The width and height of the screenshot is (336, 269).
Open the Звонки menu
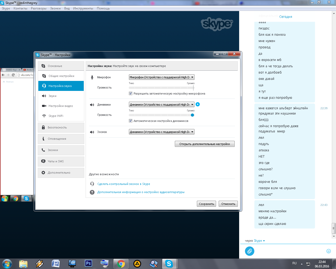pos(55,8)
